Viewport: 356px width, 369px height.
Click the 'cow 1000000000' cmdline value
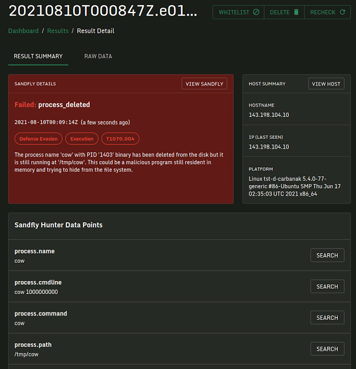point(36,292)
